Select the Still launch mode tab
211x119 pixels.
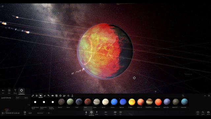coord(3,91)
